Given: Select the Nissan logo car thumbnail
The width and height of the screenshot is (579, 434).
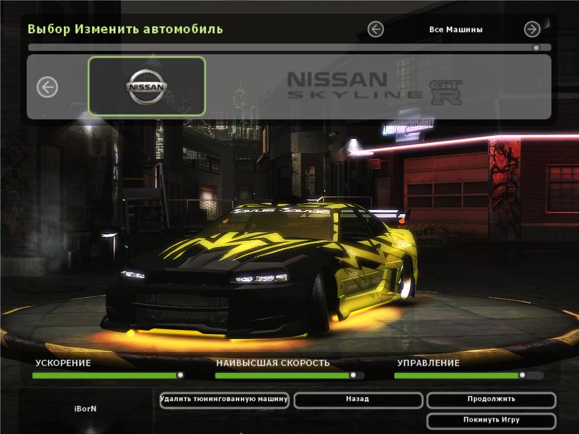Looking at the screenshot, I should (x=146, y=86).
